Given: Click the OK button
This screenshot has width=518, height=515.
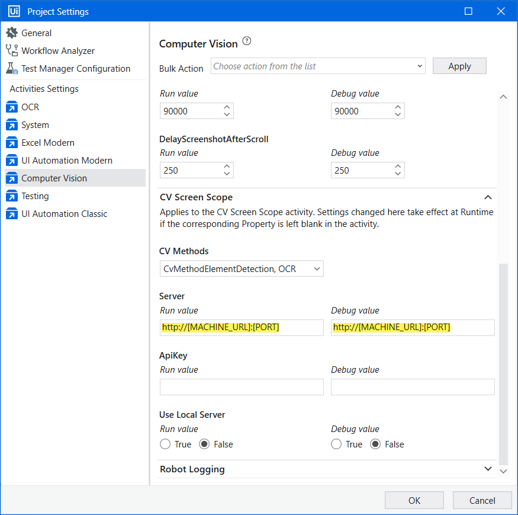Looking at the screenshot, I should click(x=414, y=500).
